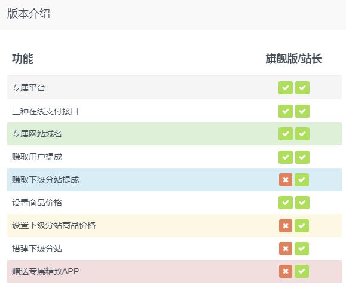Click the station-master checkmark for 赠送专属精致APP

(x=302, y=271)
